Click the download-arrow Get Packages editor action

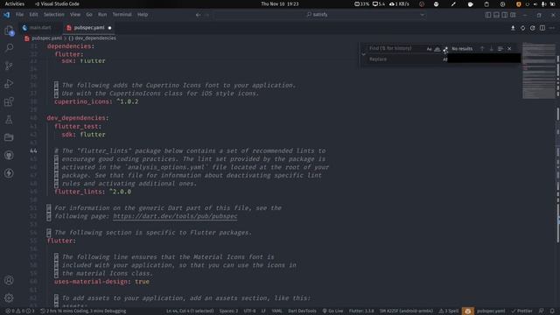point(513,28)
